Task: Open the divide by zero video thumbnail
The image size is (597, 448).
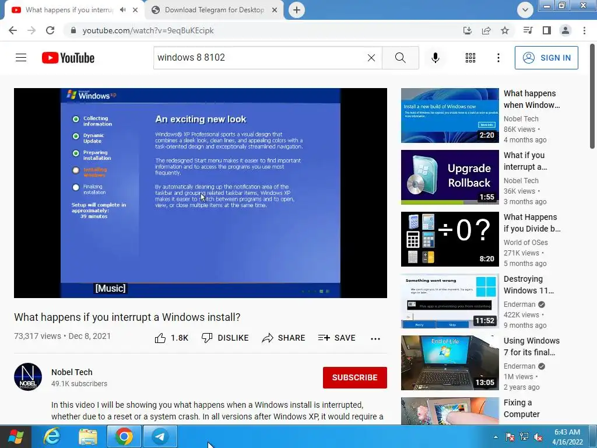Action: 449,239
